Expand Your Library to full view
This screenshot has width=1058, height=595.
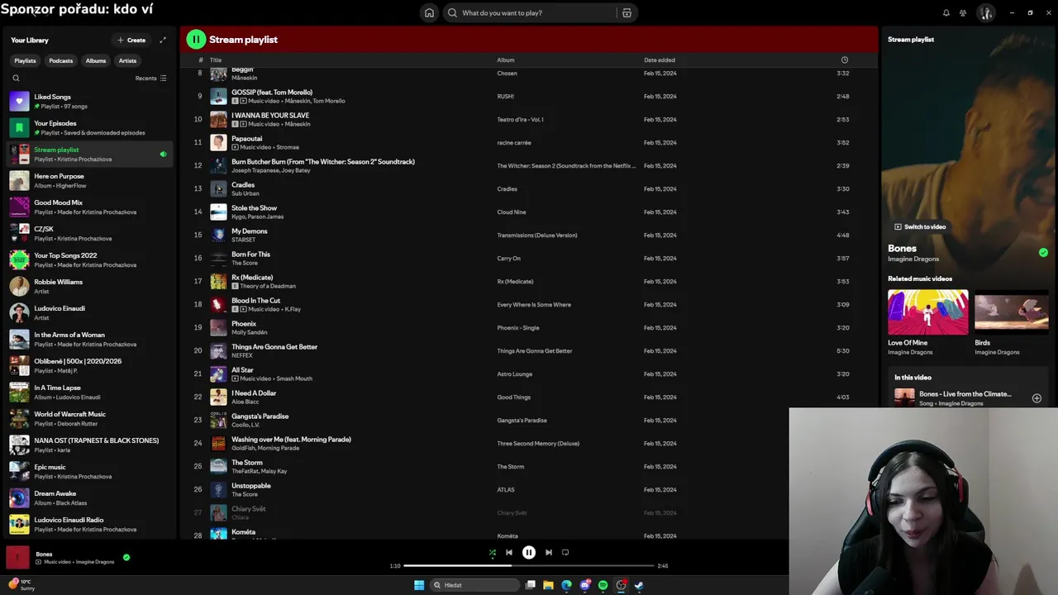(x=163, y=40)
